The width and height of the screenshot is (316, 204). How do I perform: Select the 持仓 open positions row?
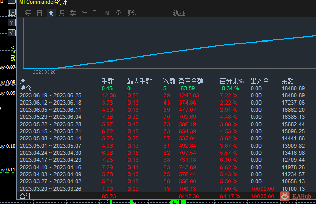pyautogui.click(x=162, y=88)
